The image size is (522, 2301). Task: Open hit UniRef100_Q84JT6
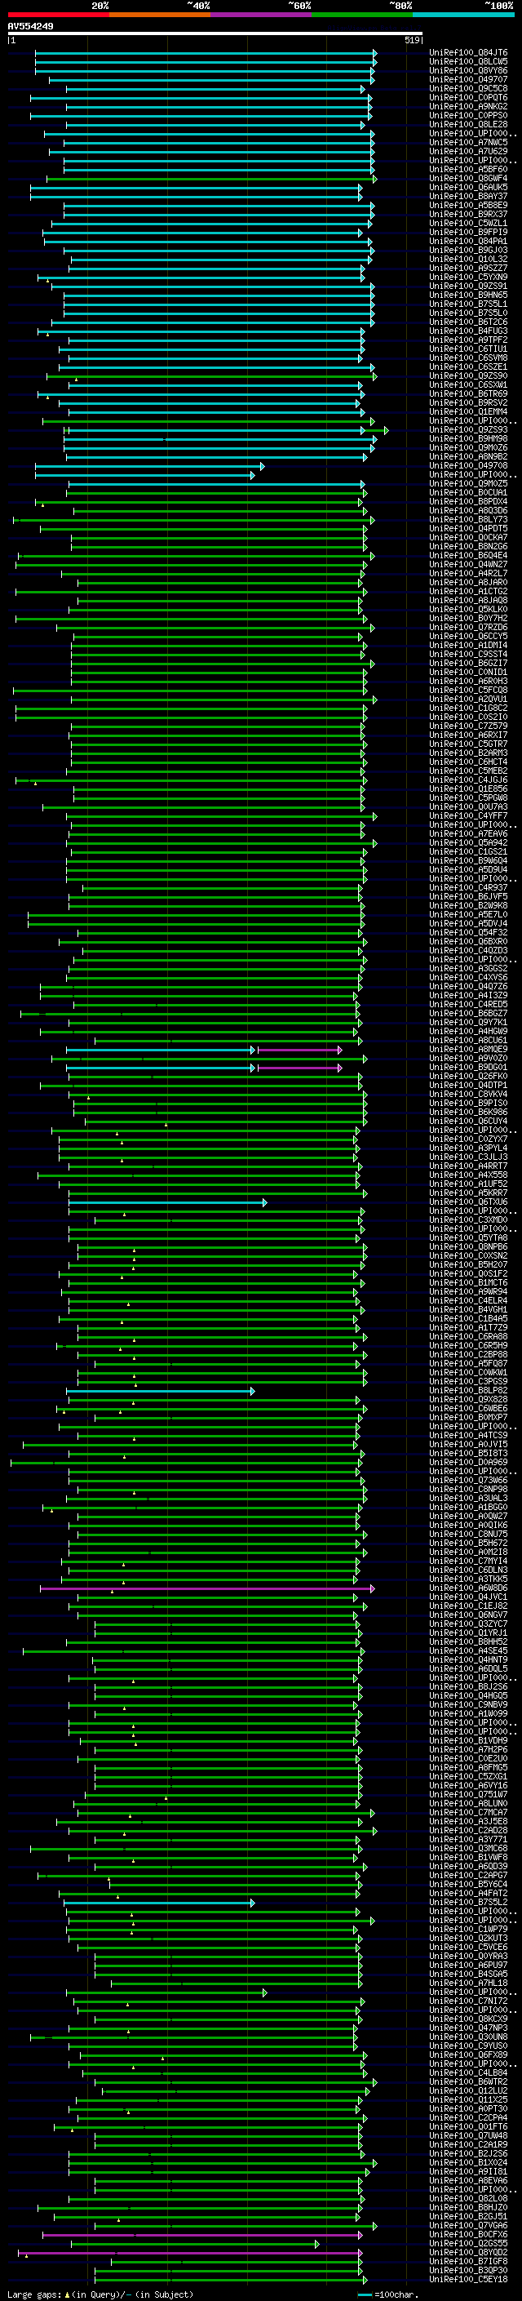pyautogui.click(x=468, y=53)
